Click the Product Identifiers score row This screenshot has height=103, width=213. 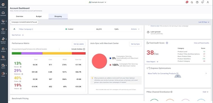[x=191, y=59]
